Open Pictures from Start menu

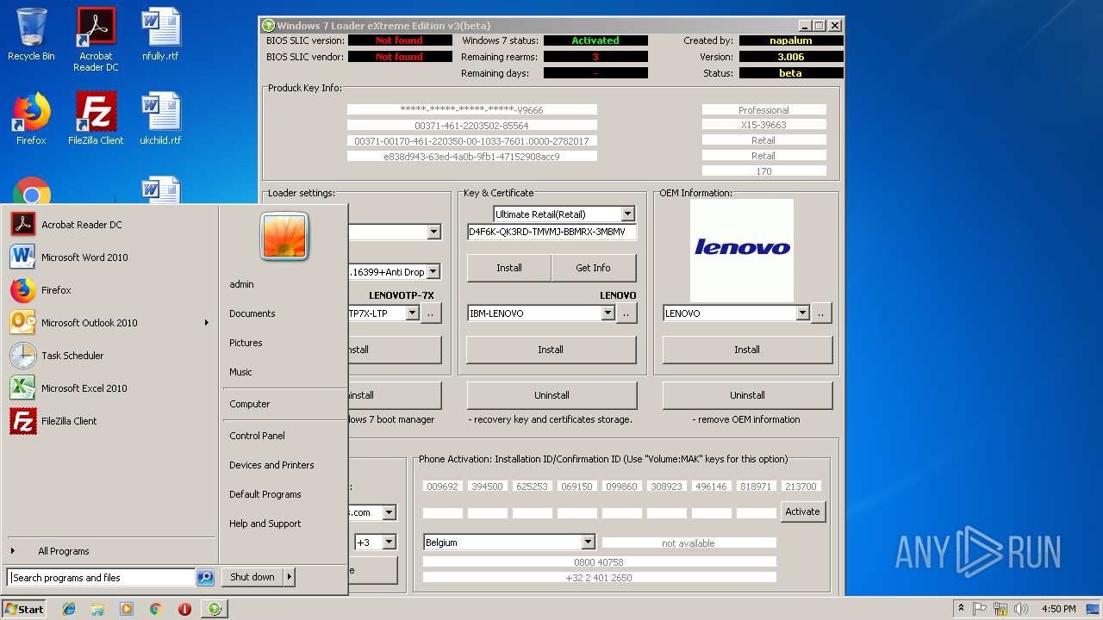pos(246,343)
